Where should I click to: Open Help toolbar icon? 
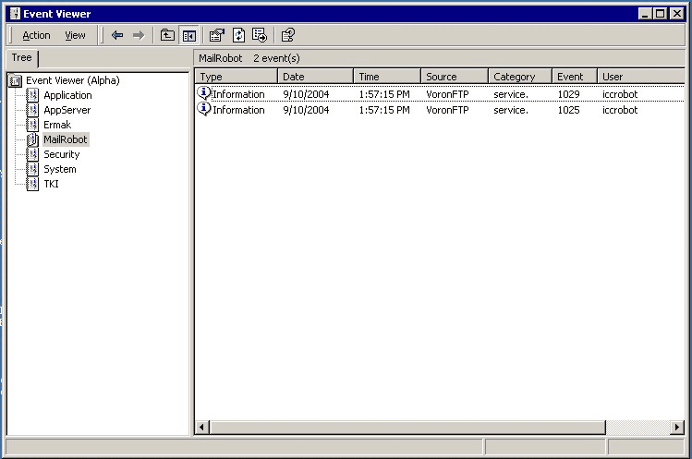point(288,35)
